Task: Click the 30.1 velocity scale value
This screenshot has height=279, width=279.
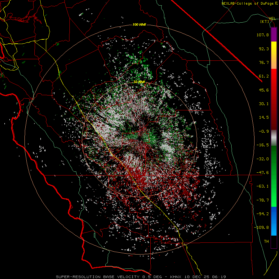Action: pyautogui.click(x=264, y=104)
